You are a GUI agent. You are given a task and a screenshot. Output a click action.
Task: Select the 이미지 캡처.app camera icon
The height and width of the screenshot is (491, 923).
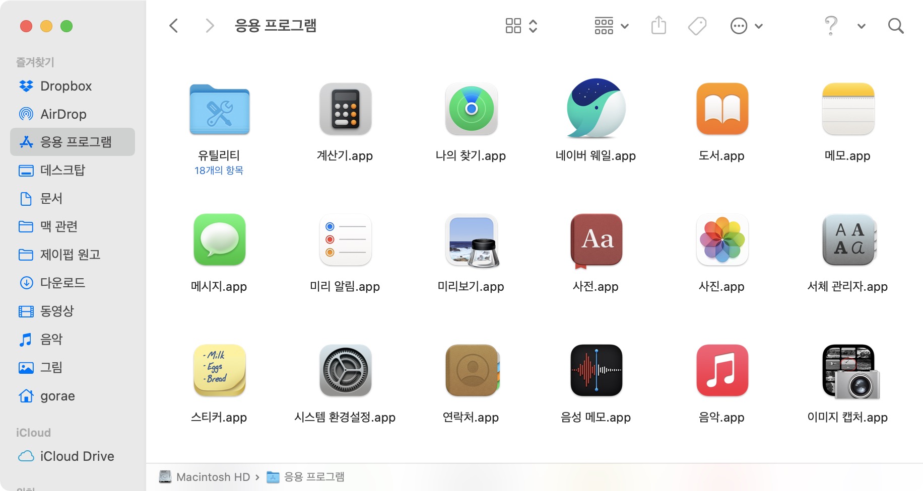coord(850,372)
